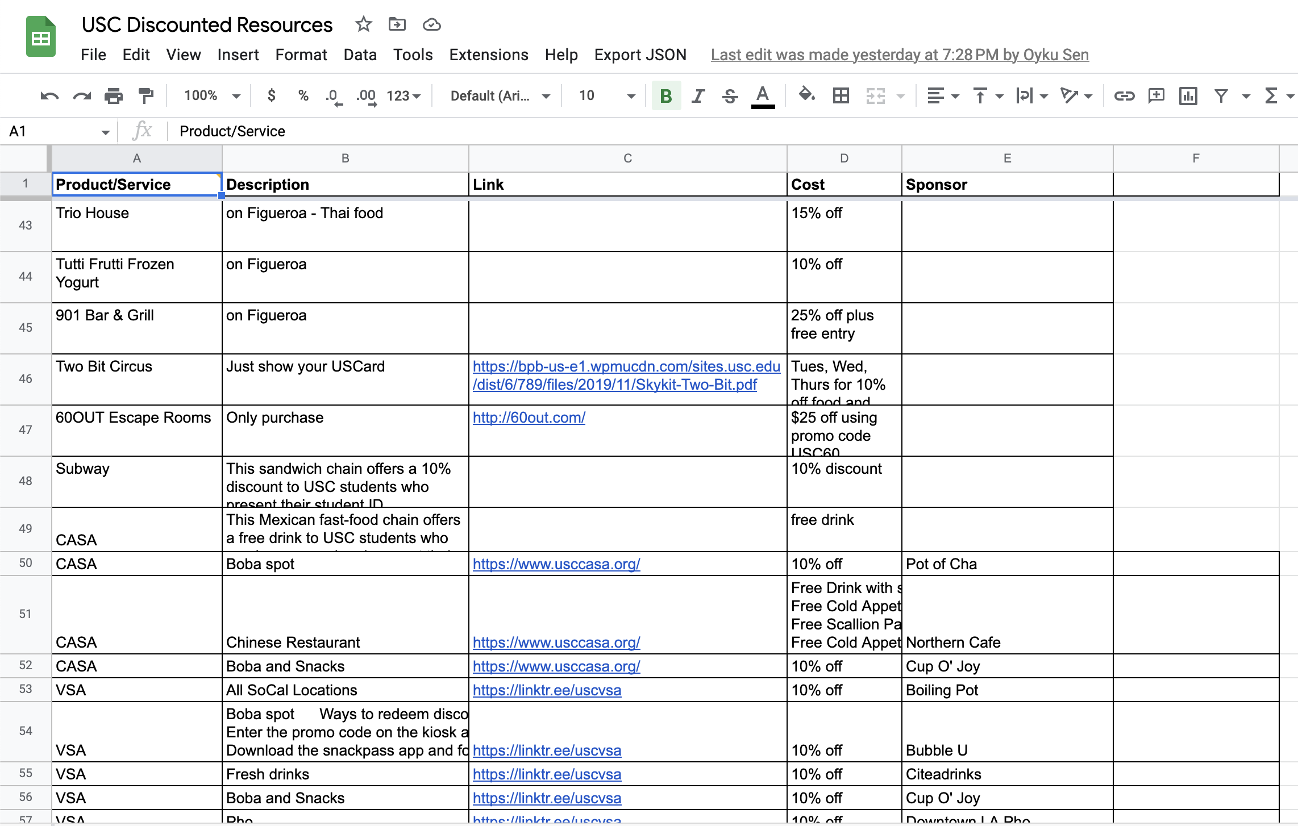Viewport: 1298px width, 826px height.
Task: Toggle strikethrough formatting
Action: (x=730, y=96)
